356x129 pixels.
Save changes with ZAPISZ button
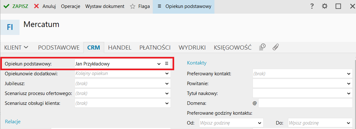tap(15, 6)
